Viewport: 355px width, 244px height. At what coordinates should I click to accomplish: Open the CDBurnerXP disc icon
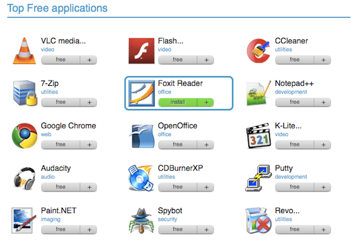(141, 178)
